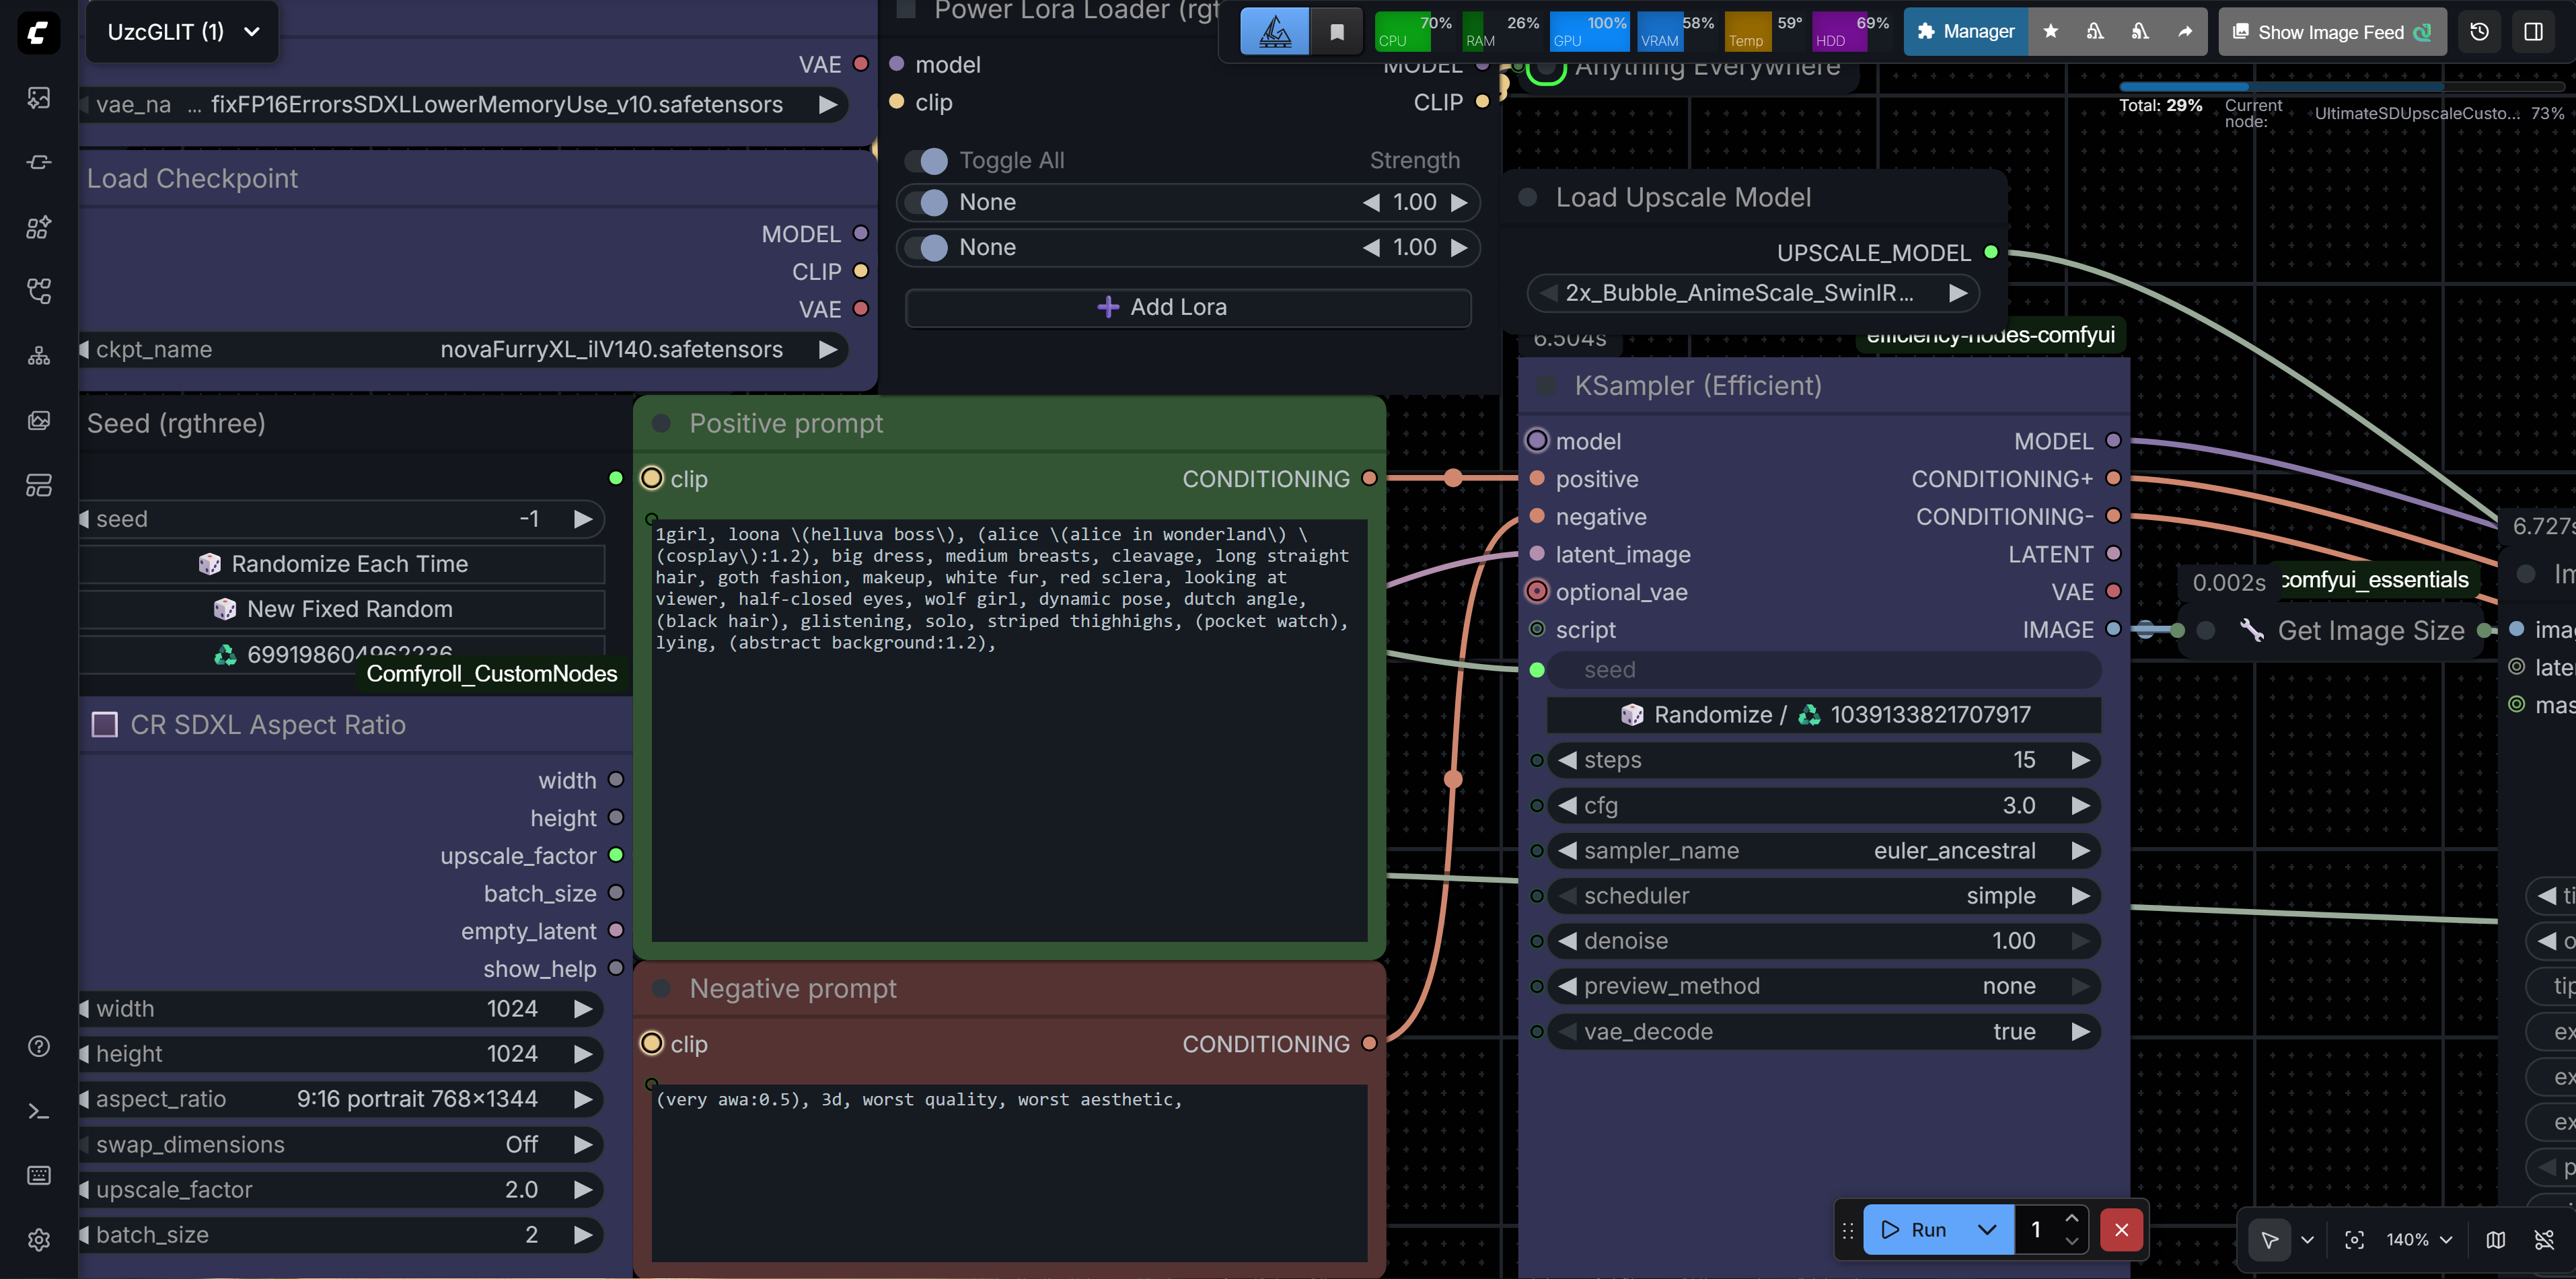This screenshot has height=1279, width=2576.
Task: Click the ComfyUI logo icon
Action: [38, 32]
